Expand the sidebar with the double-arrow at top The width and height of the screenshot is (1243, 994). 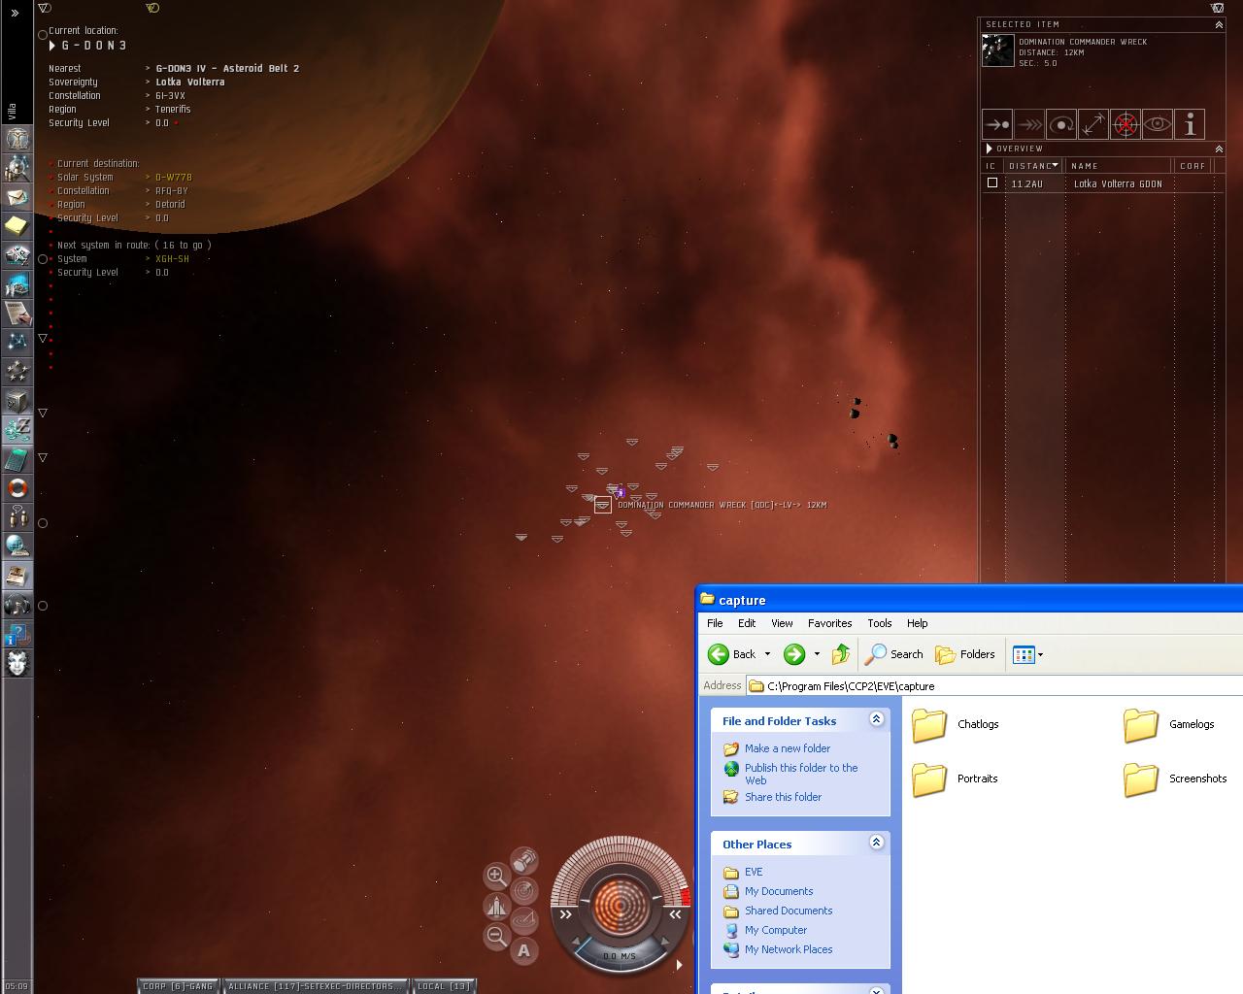click(15, 13)
